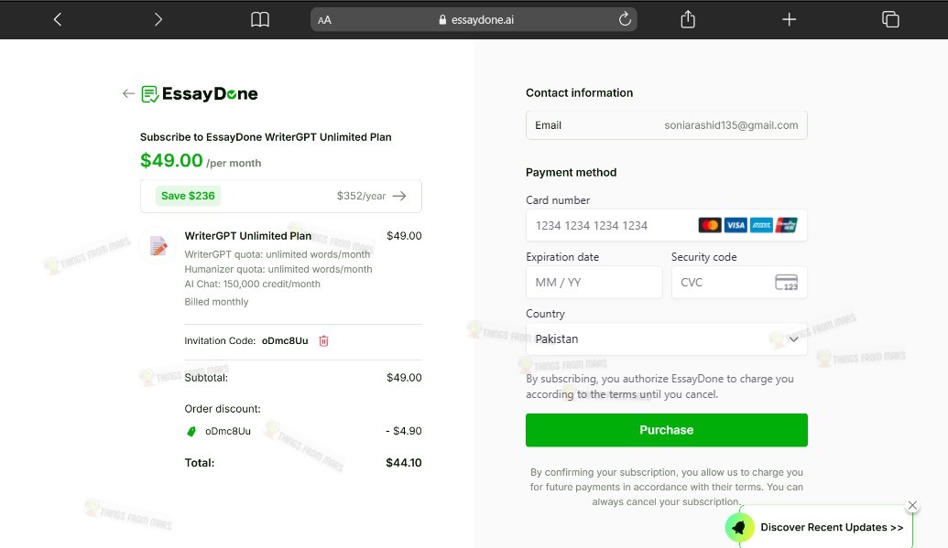
Task: Click WriterGPT Unlimited Plan document icon
Action: point(158,245)
